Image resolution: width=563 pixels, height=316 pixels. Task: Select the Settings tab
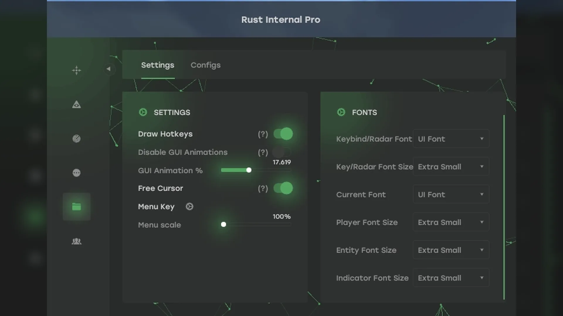157,65
